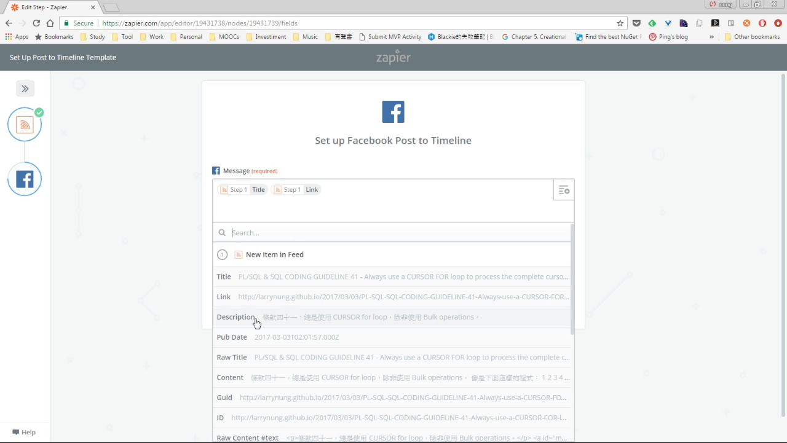Open Chapter 5. Creational bookmark
The width and height of the screenshot is (787, 443).
tap(534, 37)
